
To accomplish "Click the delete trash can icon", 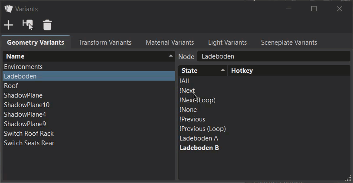I will click(47, 25).
